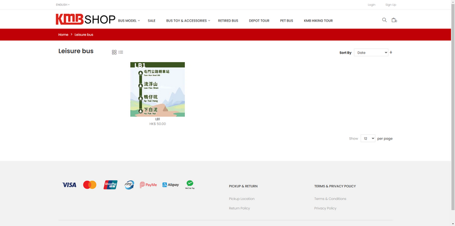Open the Privacy Policy link
The height and width of the screenshot is (226, 455).
(x=325, y=208)
